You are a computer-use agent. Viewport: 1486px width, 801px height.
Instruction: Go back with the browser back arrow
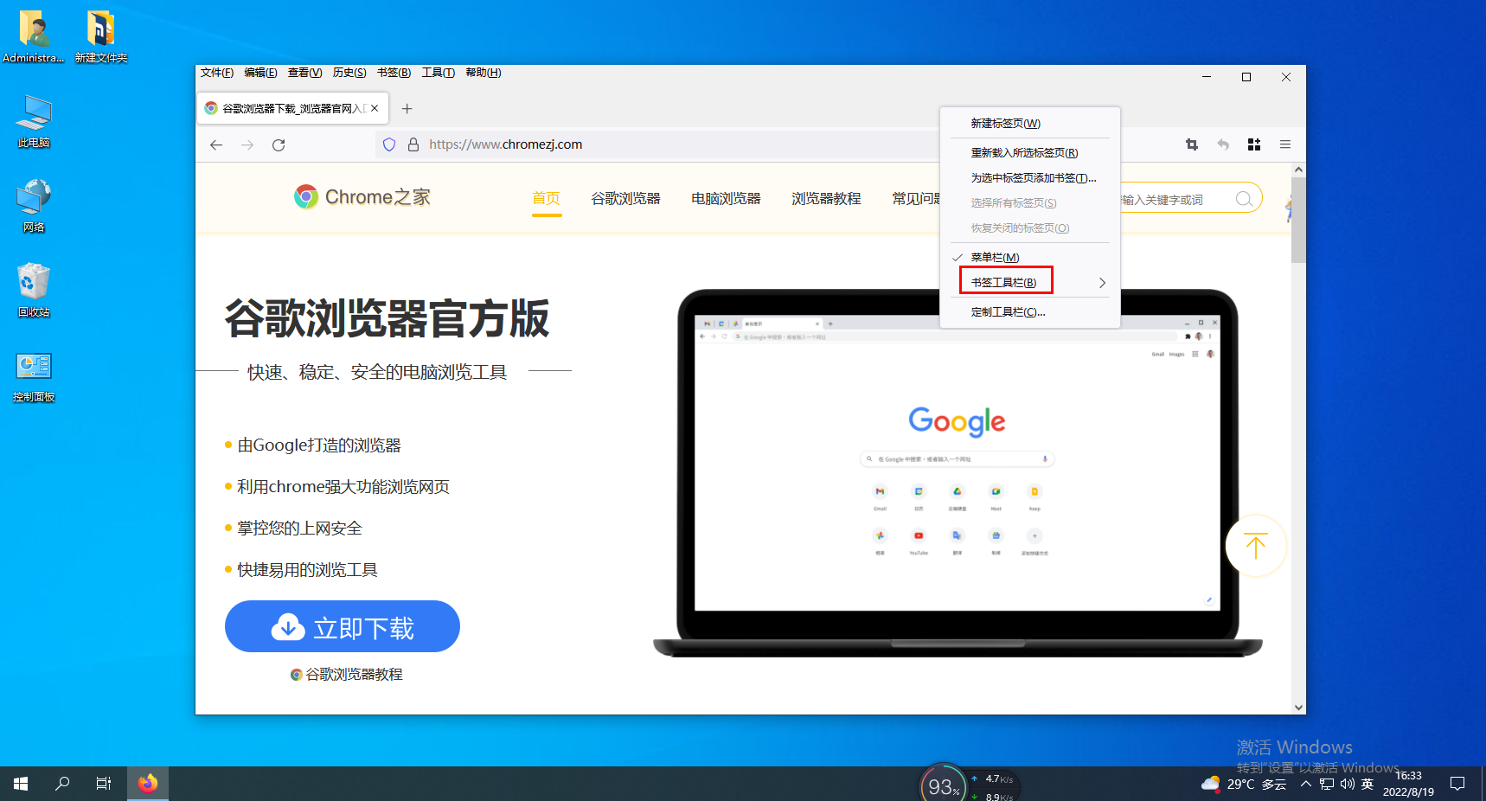(x=216, y=144)
